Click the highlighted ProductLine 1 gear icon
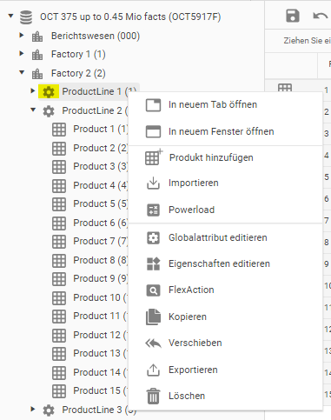331x420 pixels. click(49, 92)
